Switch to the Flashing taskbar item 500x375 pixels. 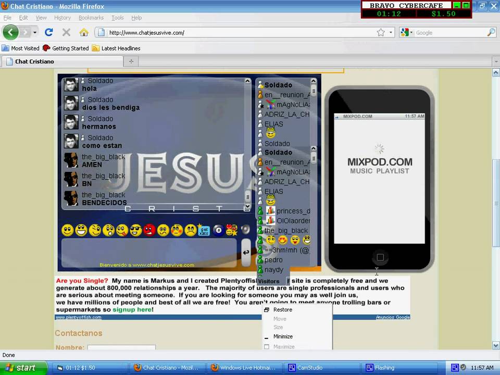coord(399,368)
